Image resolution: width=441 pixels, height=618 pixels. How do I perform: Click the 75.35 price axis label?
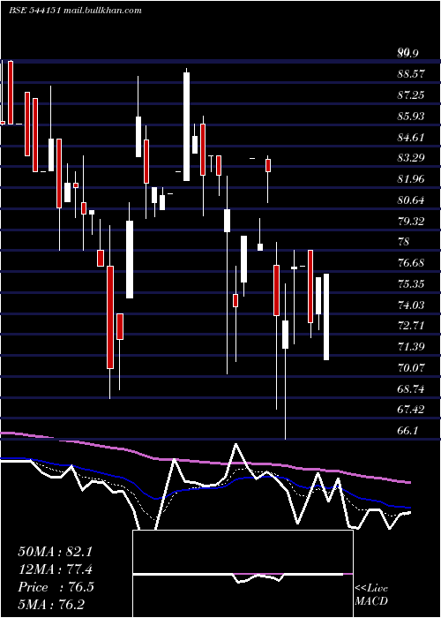point(412,284)
